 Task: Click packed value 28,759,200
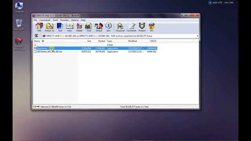click(100, 52)
